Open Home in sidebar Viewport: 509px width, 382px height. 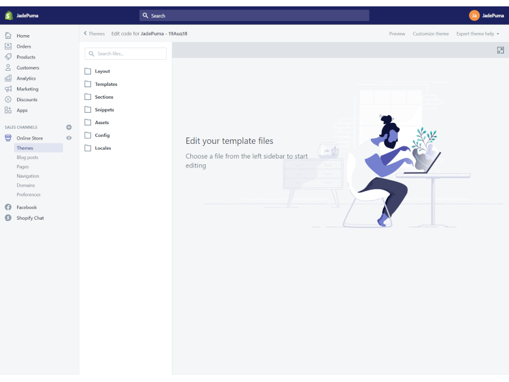23,36
